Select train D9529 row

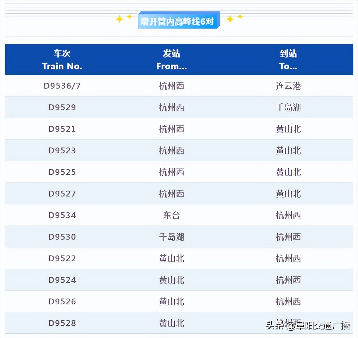pyautogui.click(x=179, y=108)
